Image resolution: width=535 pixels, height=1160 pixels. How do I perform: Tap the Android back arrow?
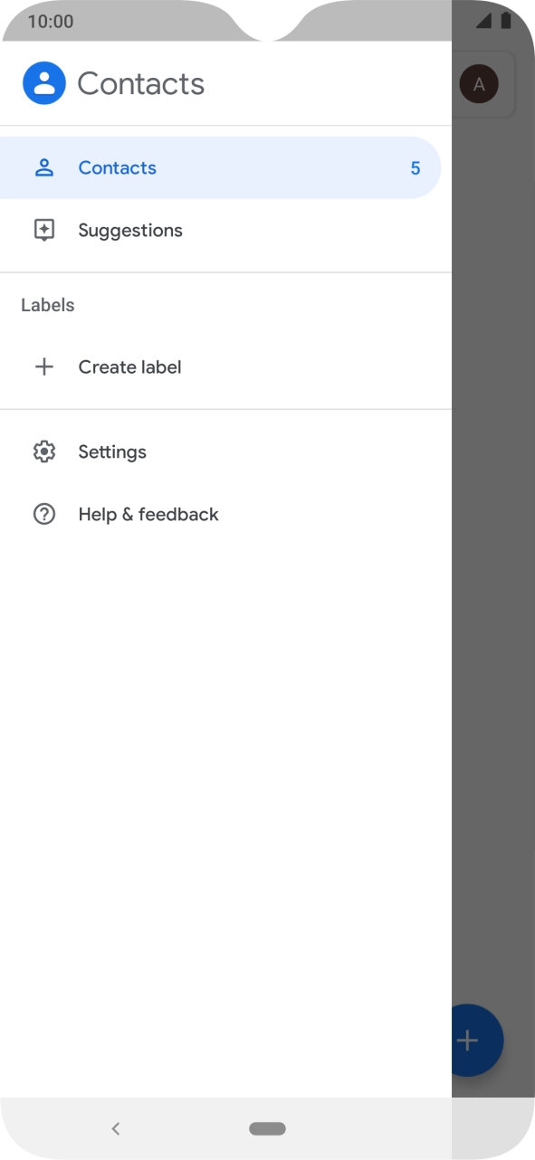115,1128
